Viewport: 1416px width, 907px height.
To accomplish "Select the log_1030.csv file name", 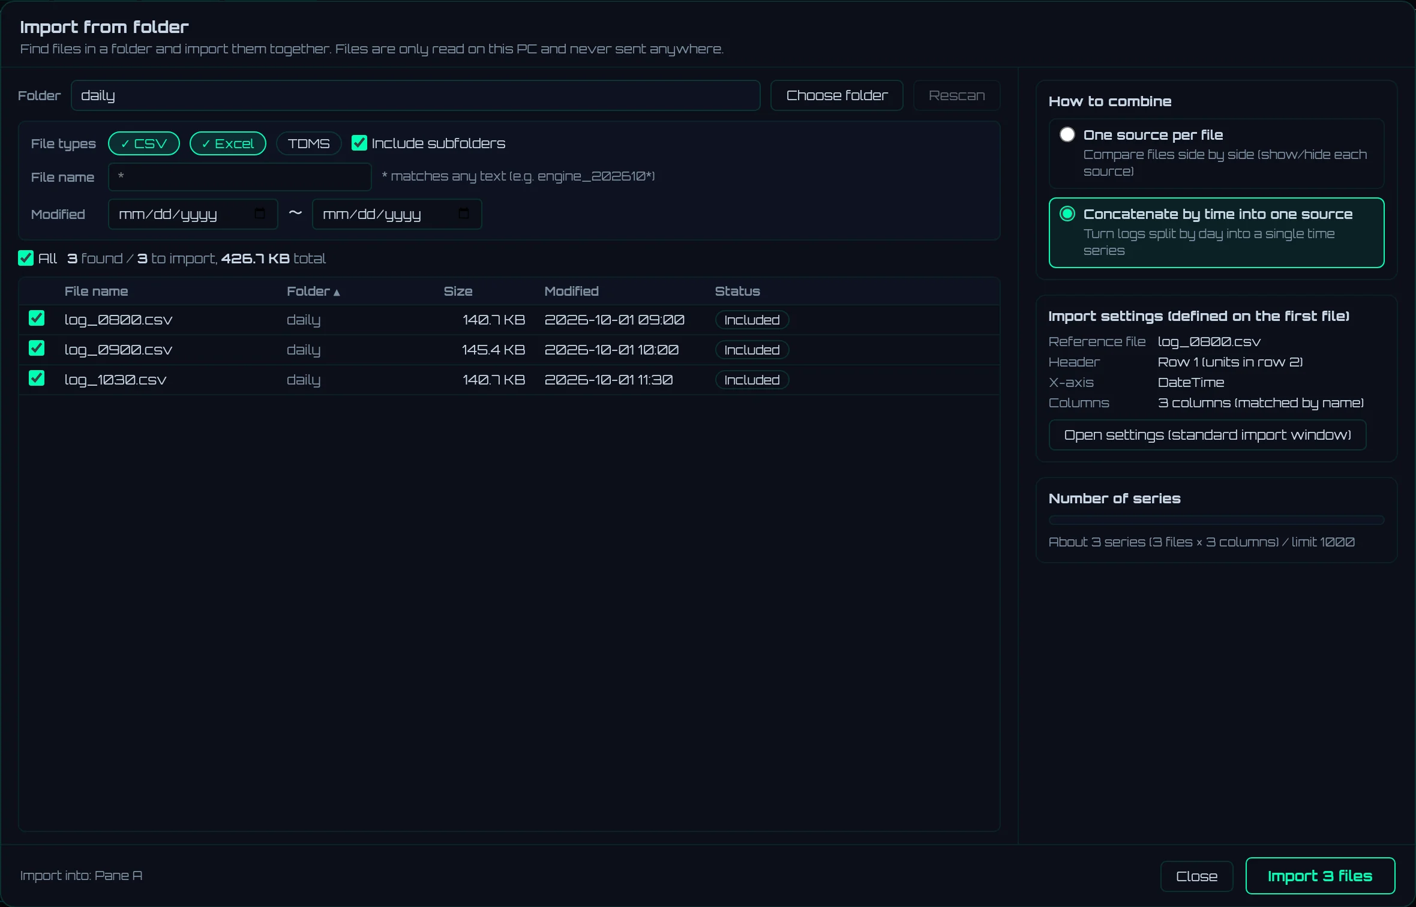I will pyautogui.click(x=115, y=380).
